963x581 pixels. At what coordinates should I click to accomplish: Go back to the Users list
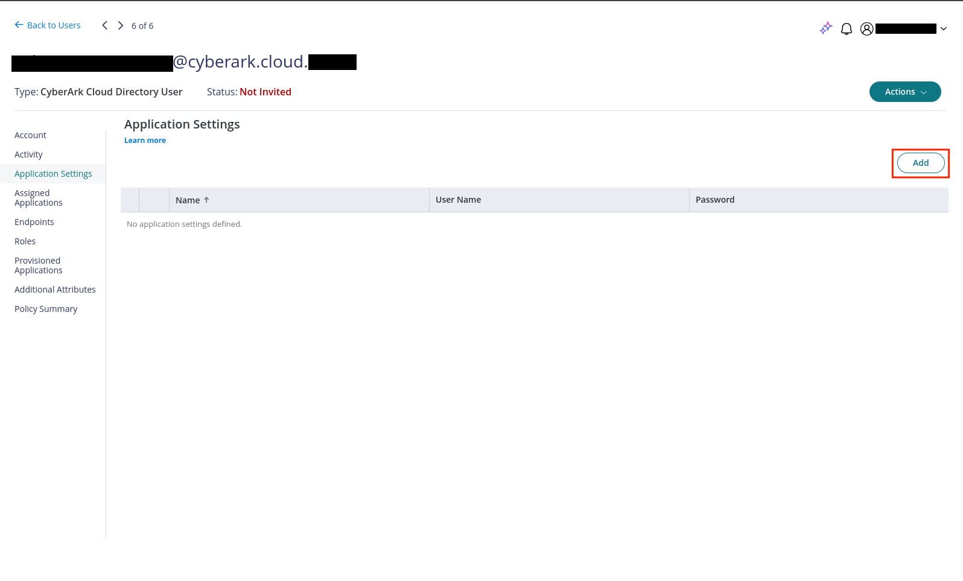tap(48, 25)
